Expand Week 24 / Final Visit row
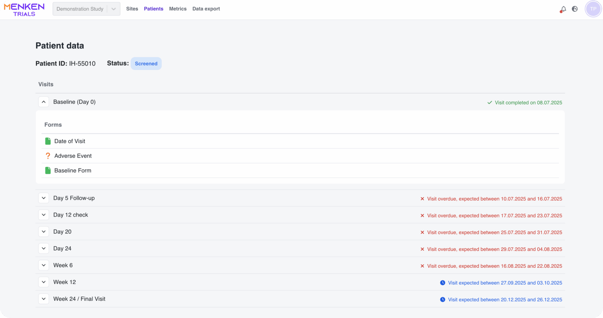 [44, 299]
